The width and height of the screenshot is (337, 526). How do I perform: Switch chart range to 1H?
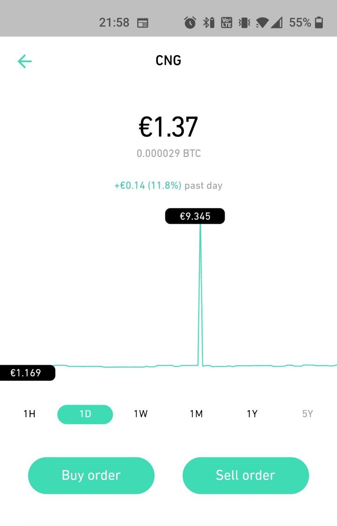click(x=30, y=414)
